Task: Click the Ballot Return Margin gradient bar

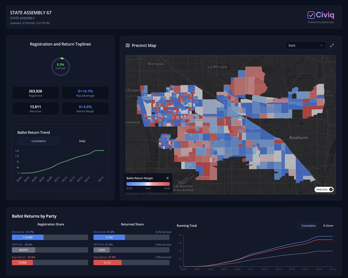Action: (x=148, y=184)
